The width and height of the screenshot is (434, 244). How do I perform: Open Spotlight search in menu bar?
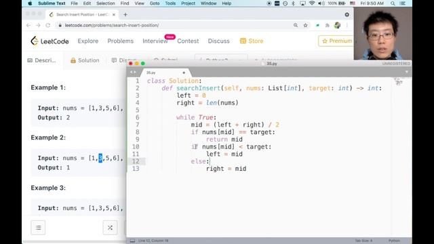[x=393, y=3]
